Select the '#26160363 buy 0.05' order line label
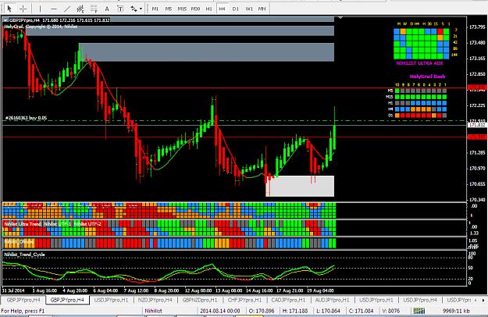This screenshot has height=317, width=488. click(26, 118)
